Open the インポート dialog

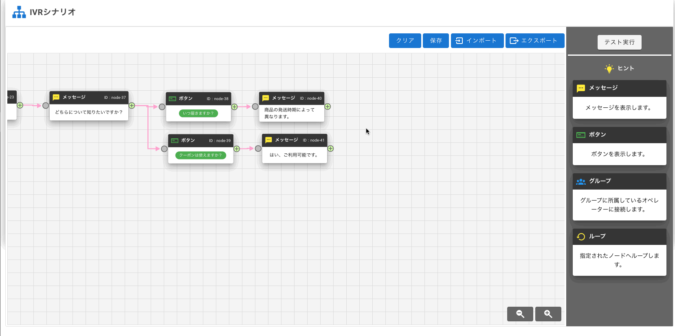(477, 41)
